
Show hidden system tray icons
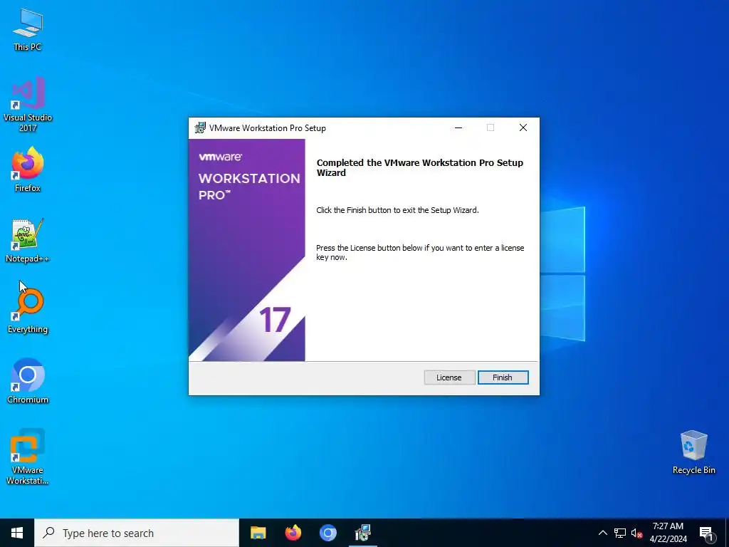(602, 533)
